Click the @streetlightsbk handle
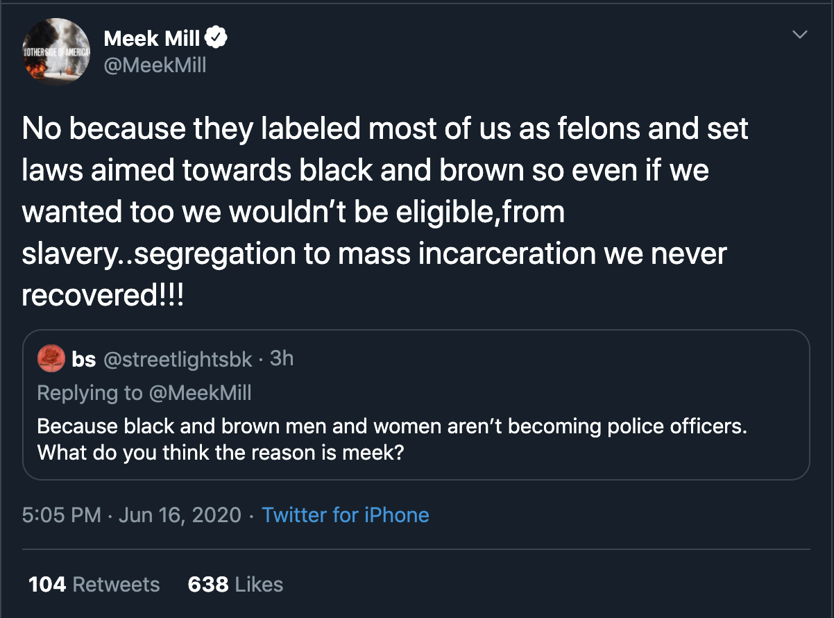The image size is (834, 618). point(178,359)
